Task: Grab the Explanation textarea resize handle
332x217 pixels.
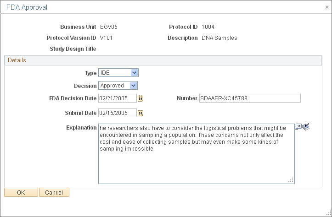Action: click(x=291, y=180)
